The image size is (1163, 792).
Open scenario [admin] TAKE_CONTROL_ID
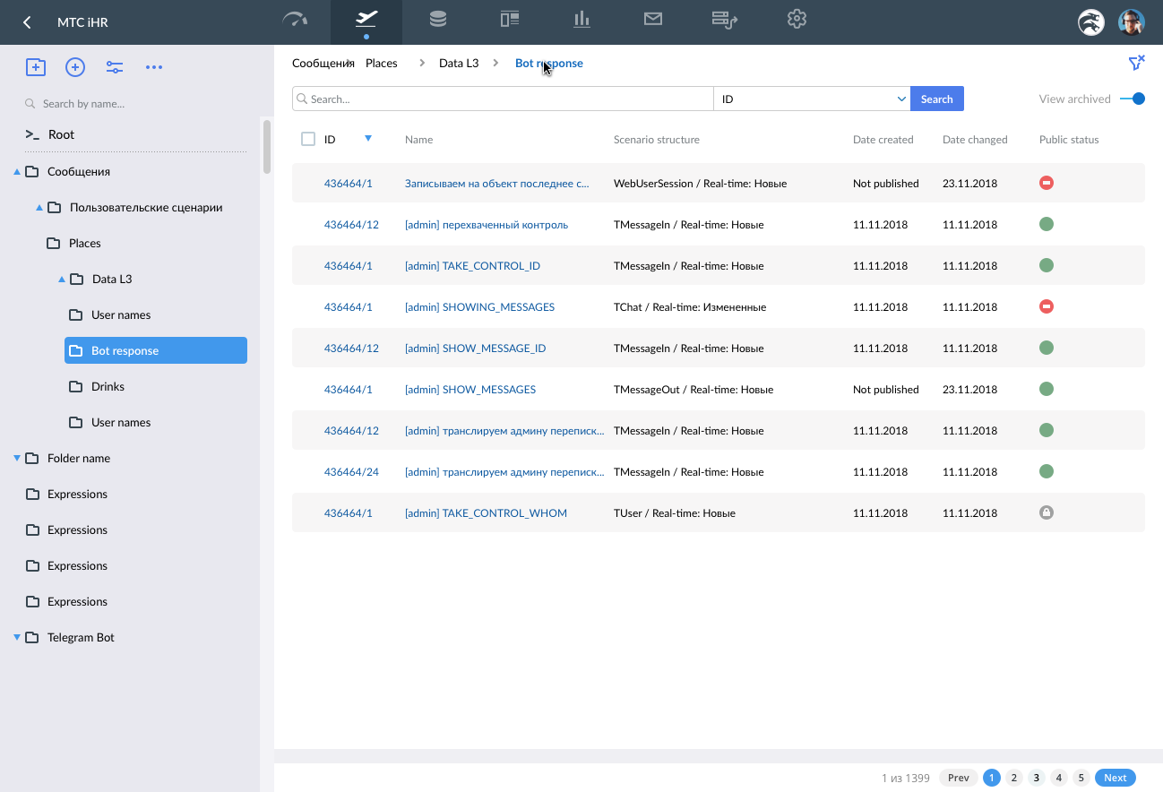point(472,266)
